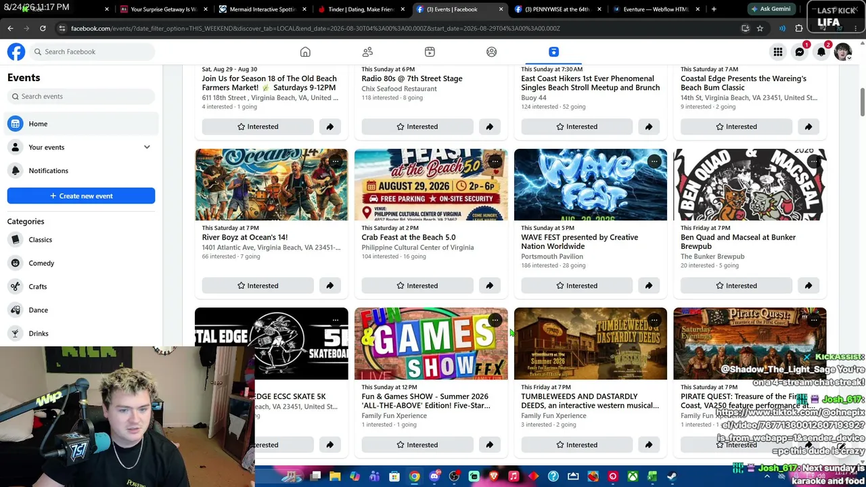
Task: Share the Ben Quad and Macseal event
Action: pyautogui.click(x=808, y=285)
